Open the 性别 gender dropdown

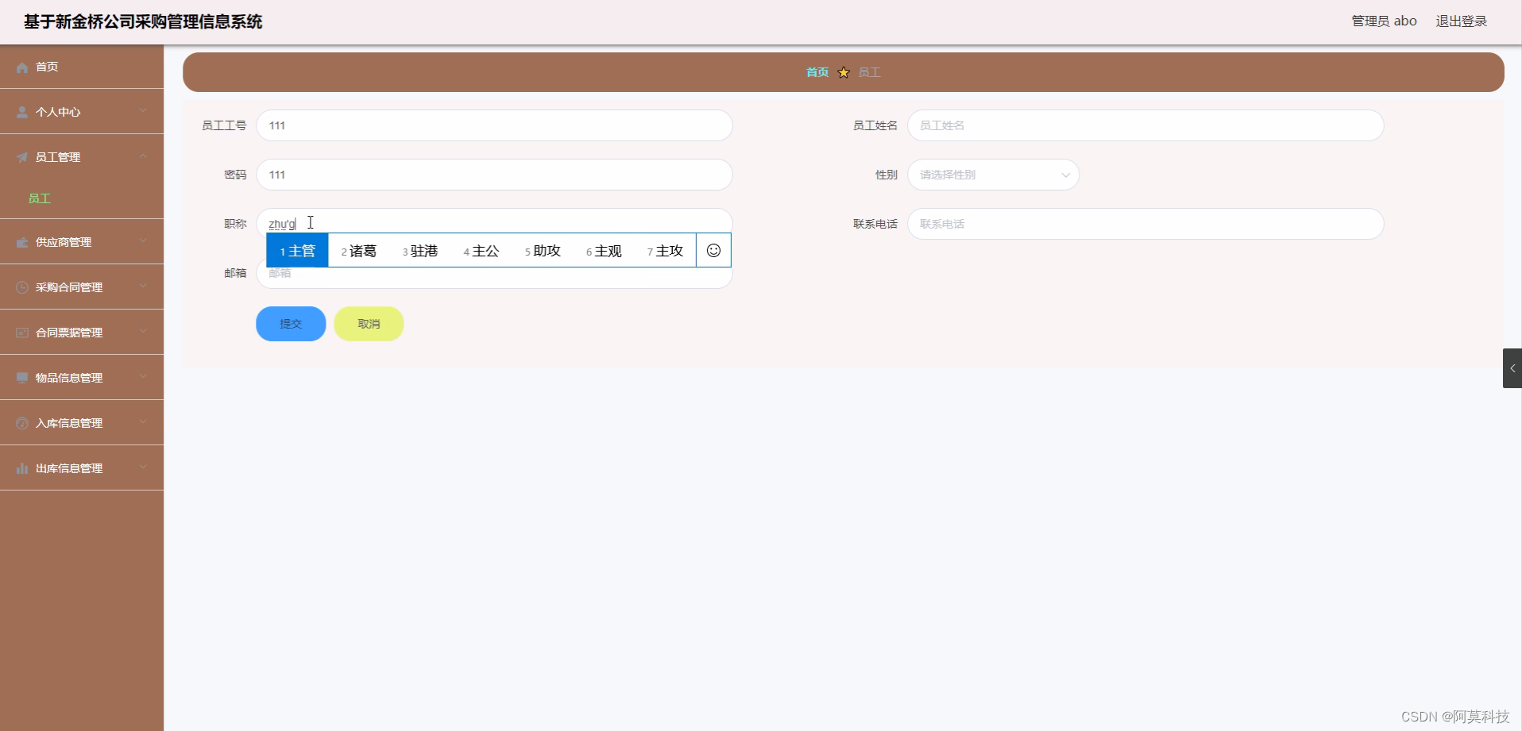tap(993, 175)
